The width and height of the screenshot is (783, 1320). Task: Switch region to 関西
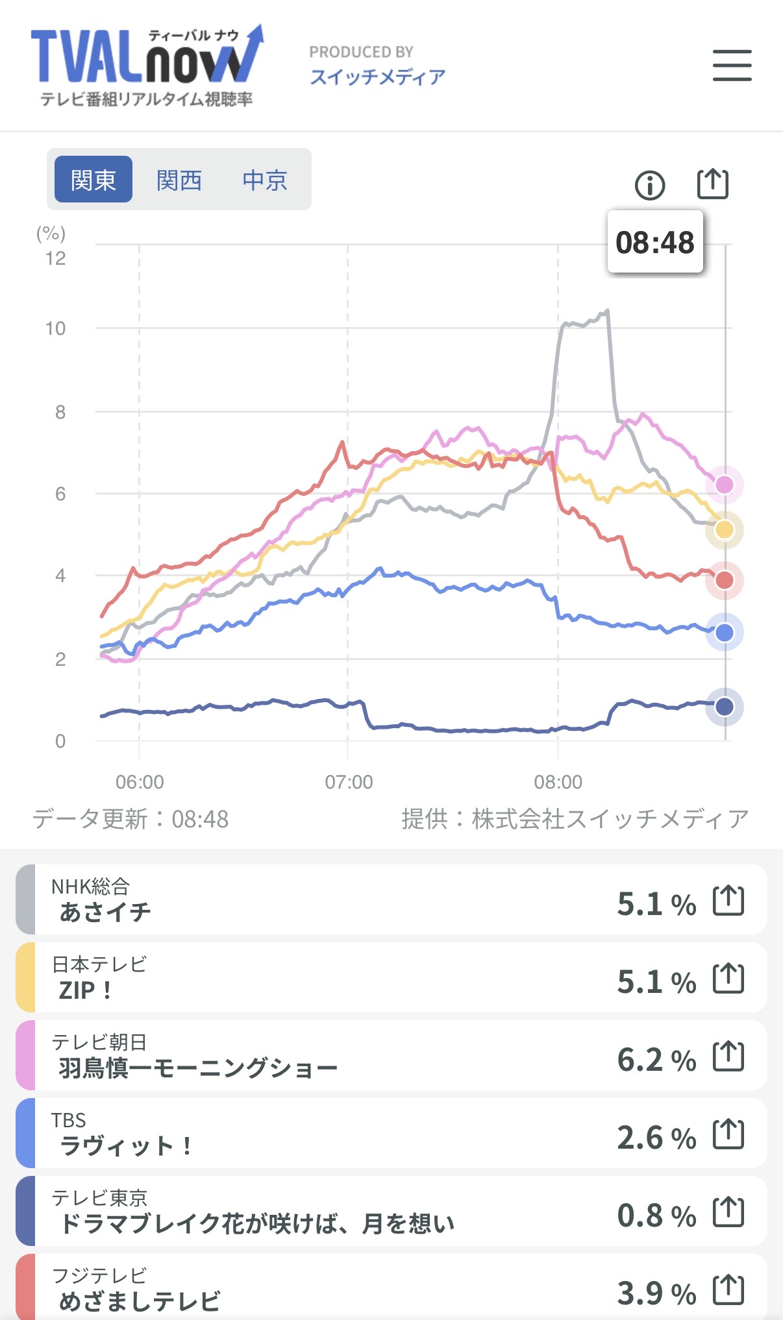tap(179, 180)
